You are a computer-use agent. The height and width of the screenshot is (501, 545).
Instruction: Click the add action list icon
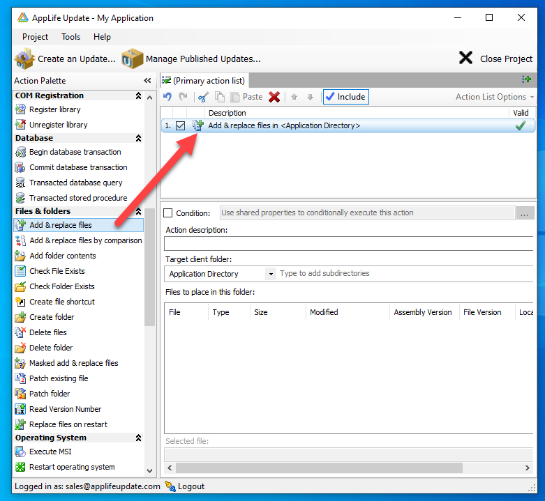pyautogui.click(x=526, y=80)
